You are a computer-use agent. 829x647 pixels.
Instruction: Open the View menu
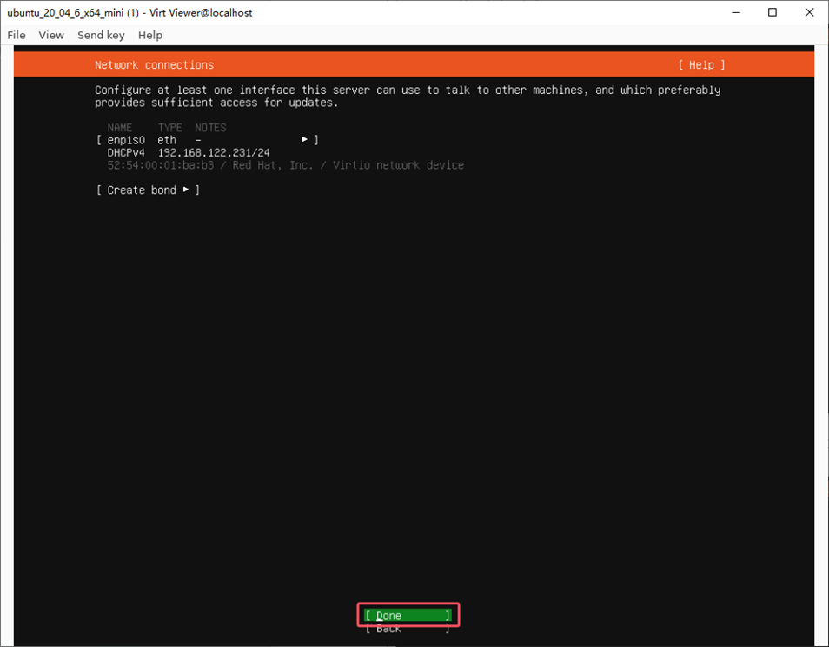pyautogui.click(x=51, y=35)
